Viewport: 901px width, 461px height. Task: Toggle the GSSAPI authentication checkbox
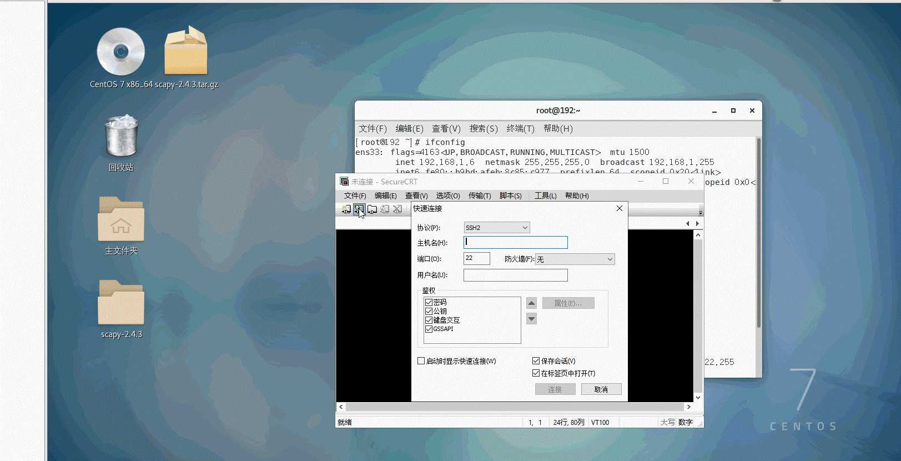tap(429, 329)
